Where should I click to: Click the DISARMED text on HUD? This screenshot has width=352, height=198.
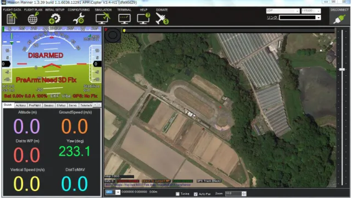(x=46, y=56)
